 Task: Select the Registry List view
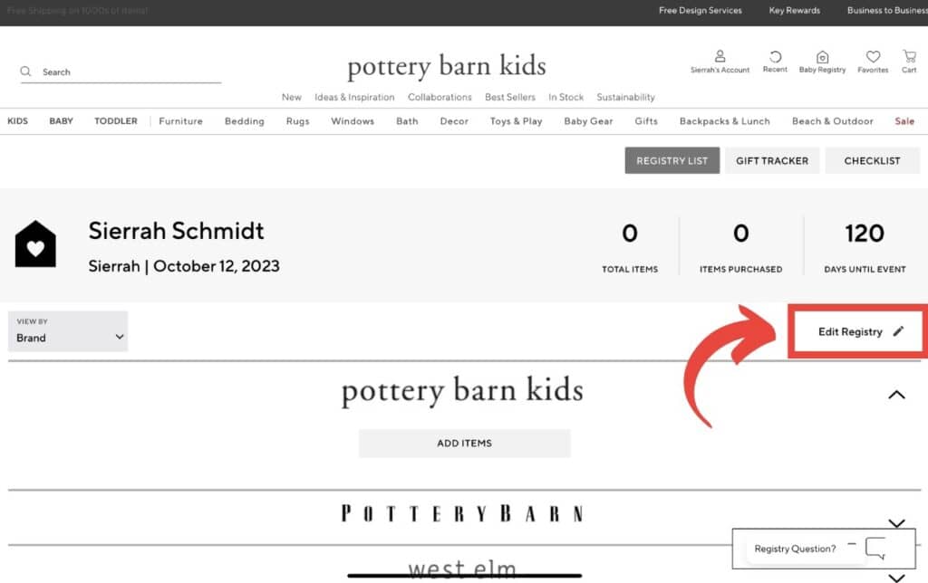click(x=672, y=160)
